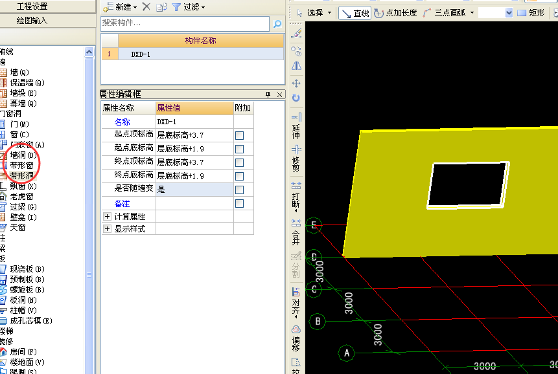Select 楼地面(V) tree item
This screenshot has width=558, height=374.
[27, 362]
